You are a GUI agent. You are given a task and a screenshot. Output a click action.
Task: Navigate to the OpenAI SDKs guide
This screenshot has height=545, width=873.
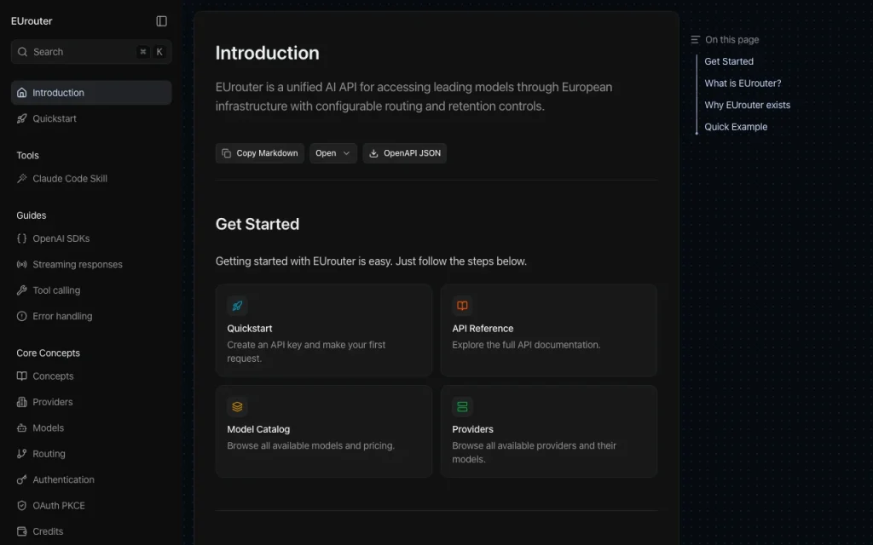(x=91, y=238)
